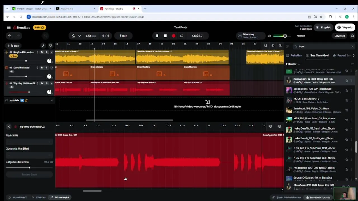Viewport: 358px width, 201px height.
Task: Click the Edin upgrade badge
Action: click(39, 27)
